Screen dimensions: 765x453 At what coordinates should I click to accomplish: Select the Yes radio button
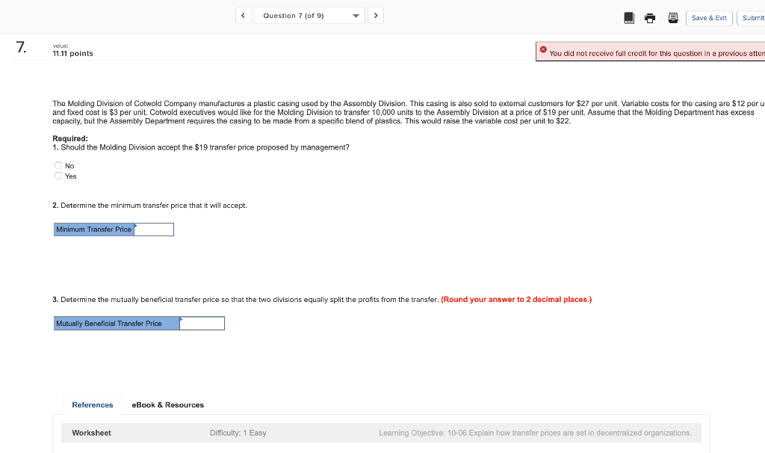click(x=58, y=176)
